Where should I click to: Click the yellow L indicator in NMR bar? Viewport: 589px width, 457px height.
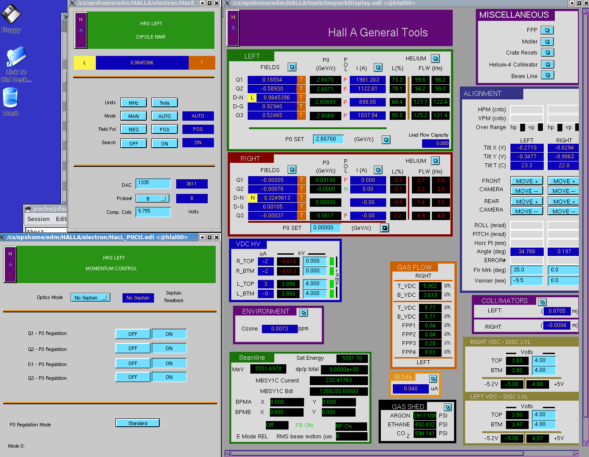[85, 63]
